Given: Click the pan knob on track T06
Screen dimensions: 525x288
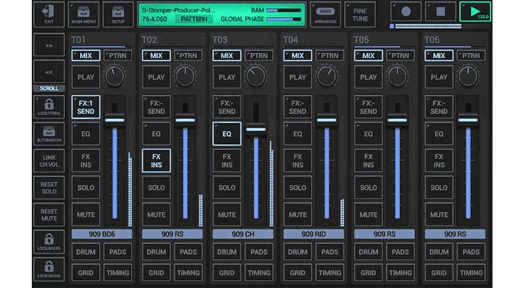Looking at the screenshot, I should point(468,77).
